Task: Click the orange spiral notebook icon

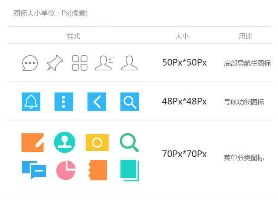Action: (x=98, y=170)
